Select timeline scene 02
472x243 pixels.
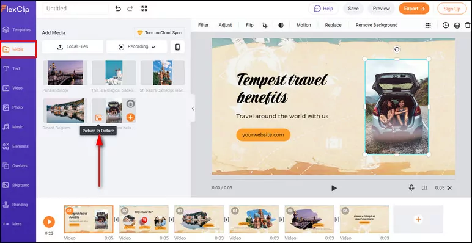[144, 219]
